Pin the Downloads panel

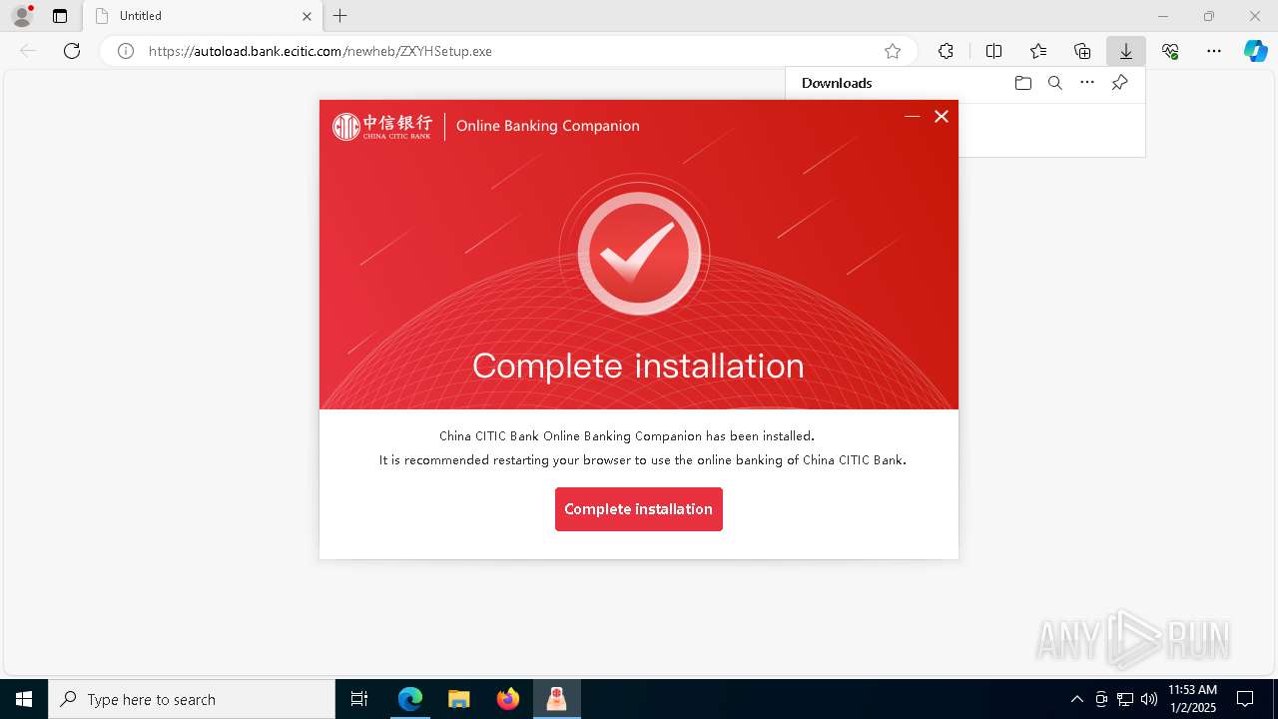point(1119,83)
